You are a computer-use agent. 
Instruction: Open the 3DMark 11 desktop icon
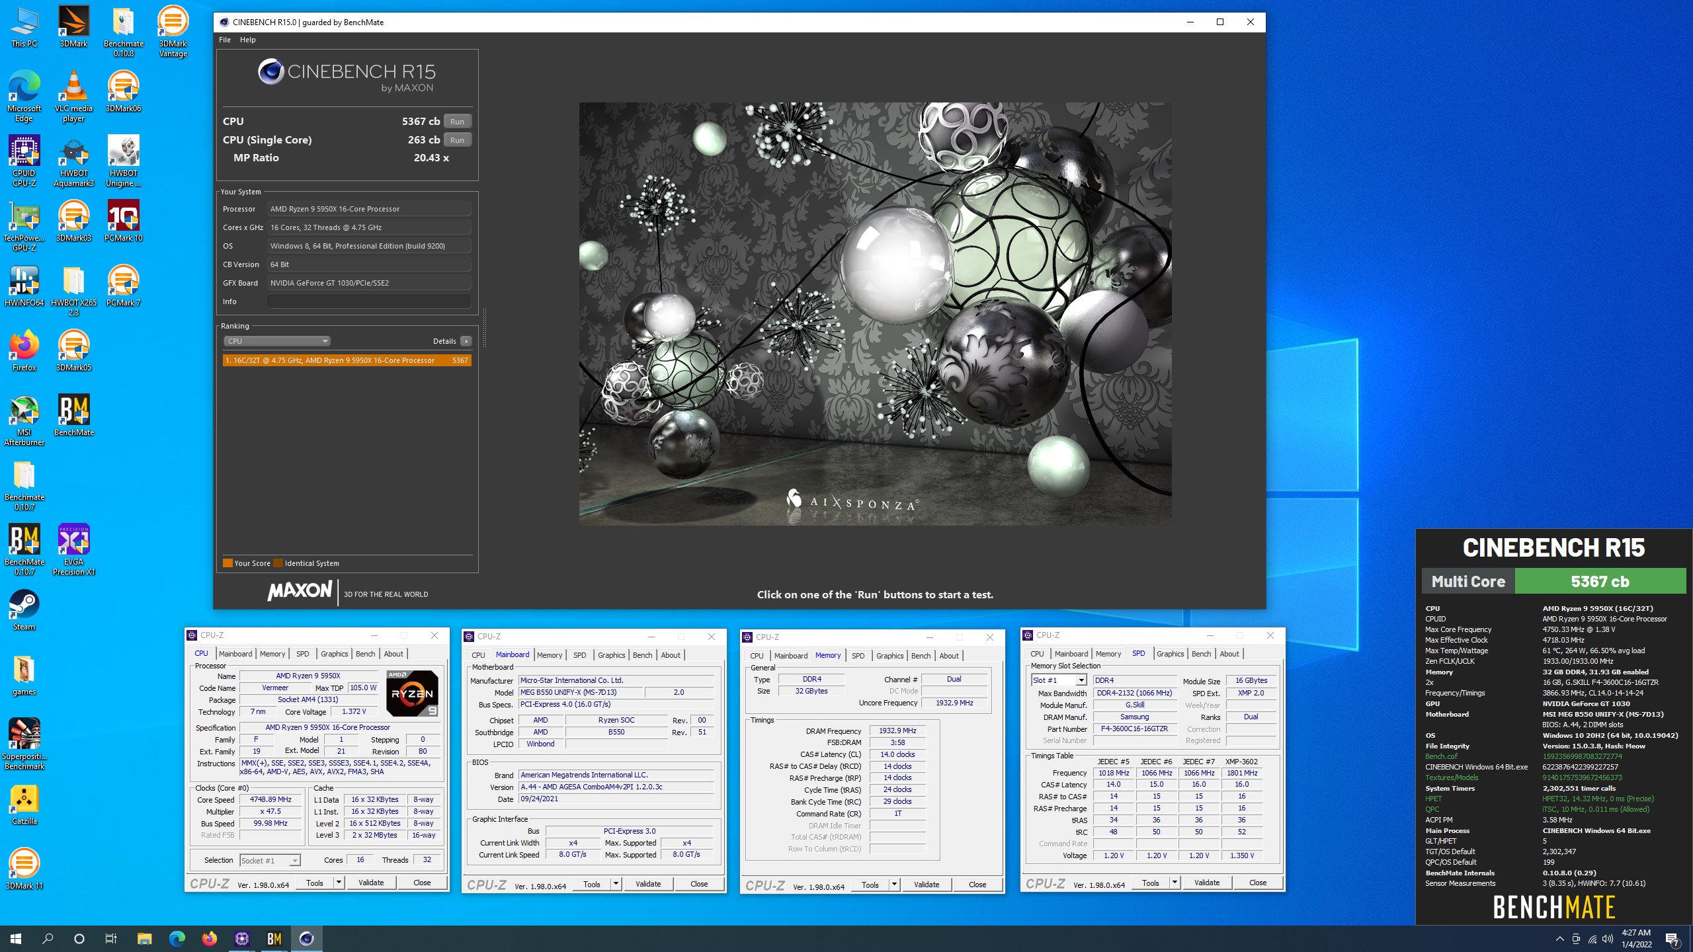tap(24, 869)
